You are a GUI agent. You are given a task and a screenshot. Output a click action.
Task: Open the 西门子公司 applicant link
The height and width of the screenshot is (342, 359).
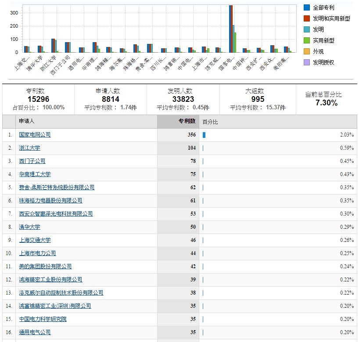coord(32,161)
